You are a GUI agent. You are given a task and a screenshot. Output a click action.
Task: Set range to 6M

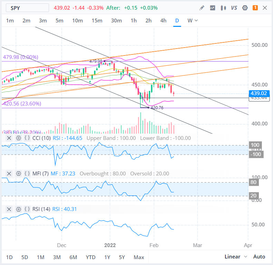point(73,257)
